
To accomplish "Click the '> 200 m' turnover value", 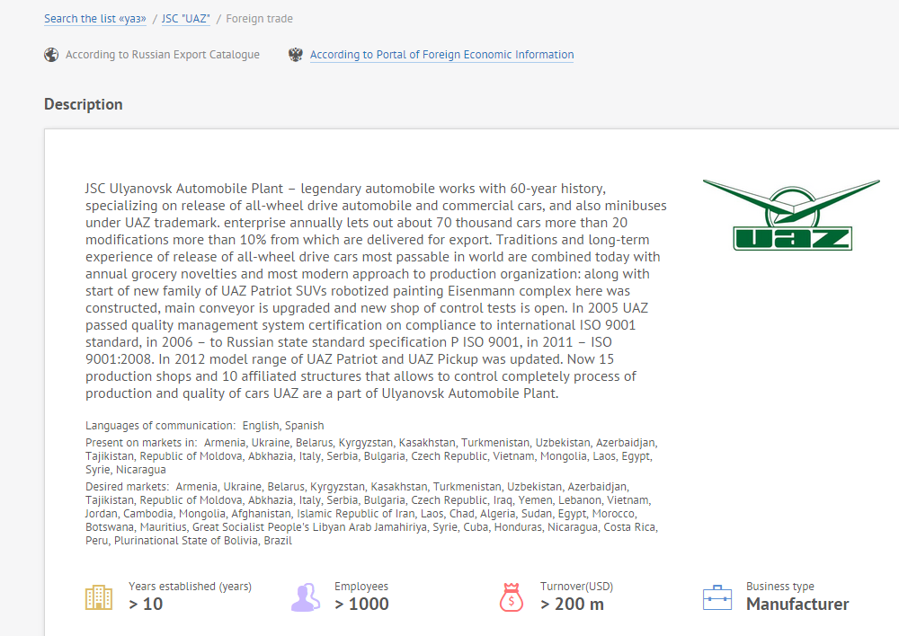I will pyautogui.click(x=572, y=604).
